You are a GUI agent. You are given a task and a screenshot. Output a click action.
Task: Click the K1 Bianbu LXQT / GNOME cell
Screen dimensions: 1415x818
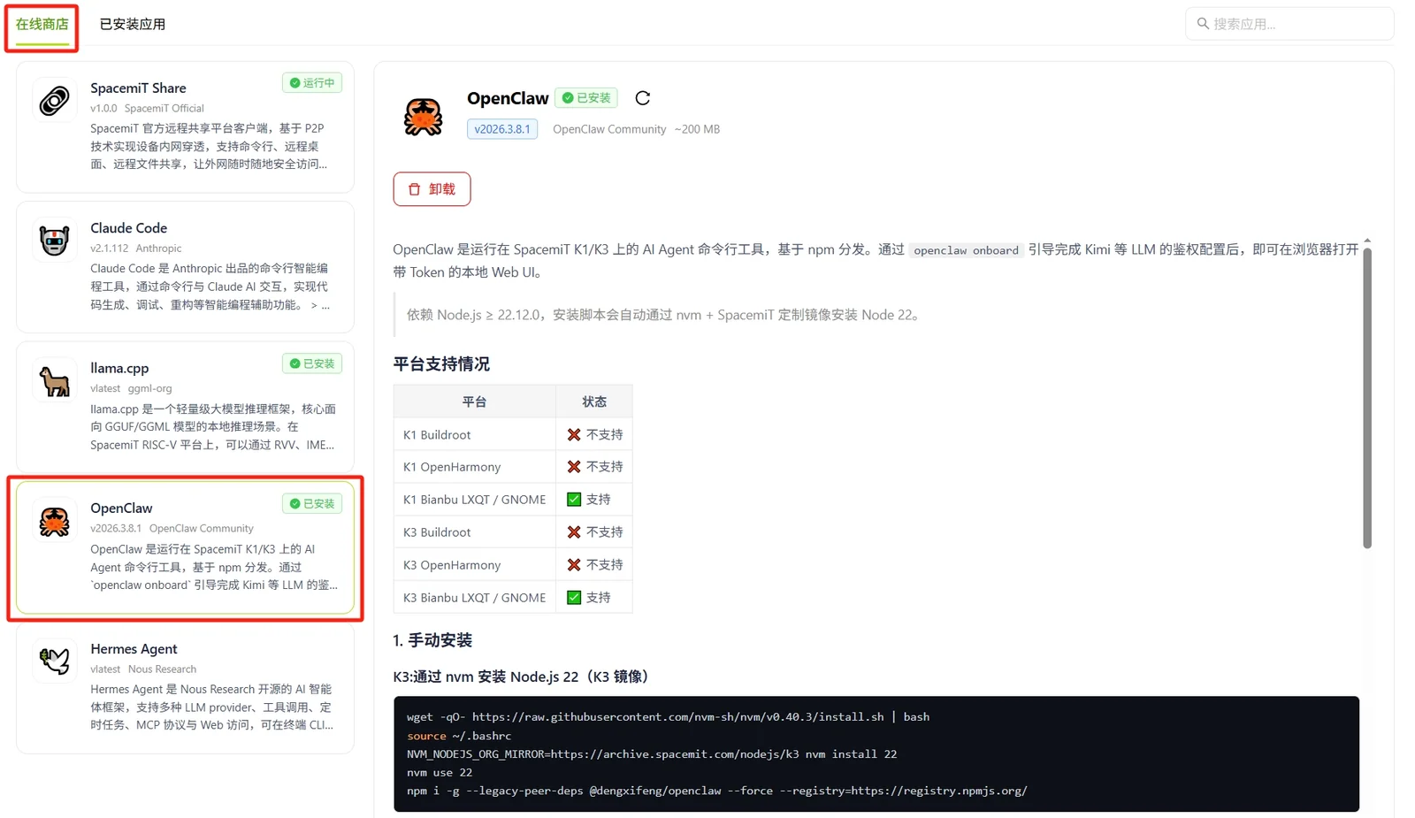point(474,500)
